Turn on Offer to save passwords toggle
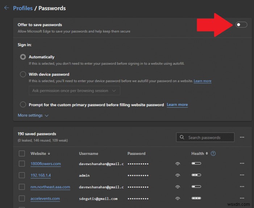This screenshot has width=254, height=208. 241,25
